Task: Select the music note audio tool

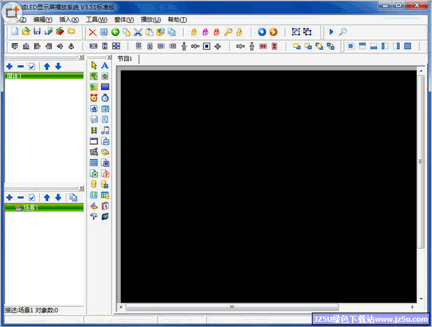Action: point(105,130)
